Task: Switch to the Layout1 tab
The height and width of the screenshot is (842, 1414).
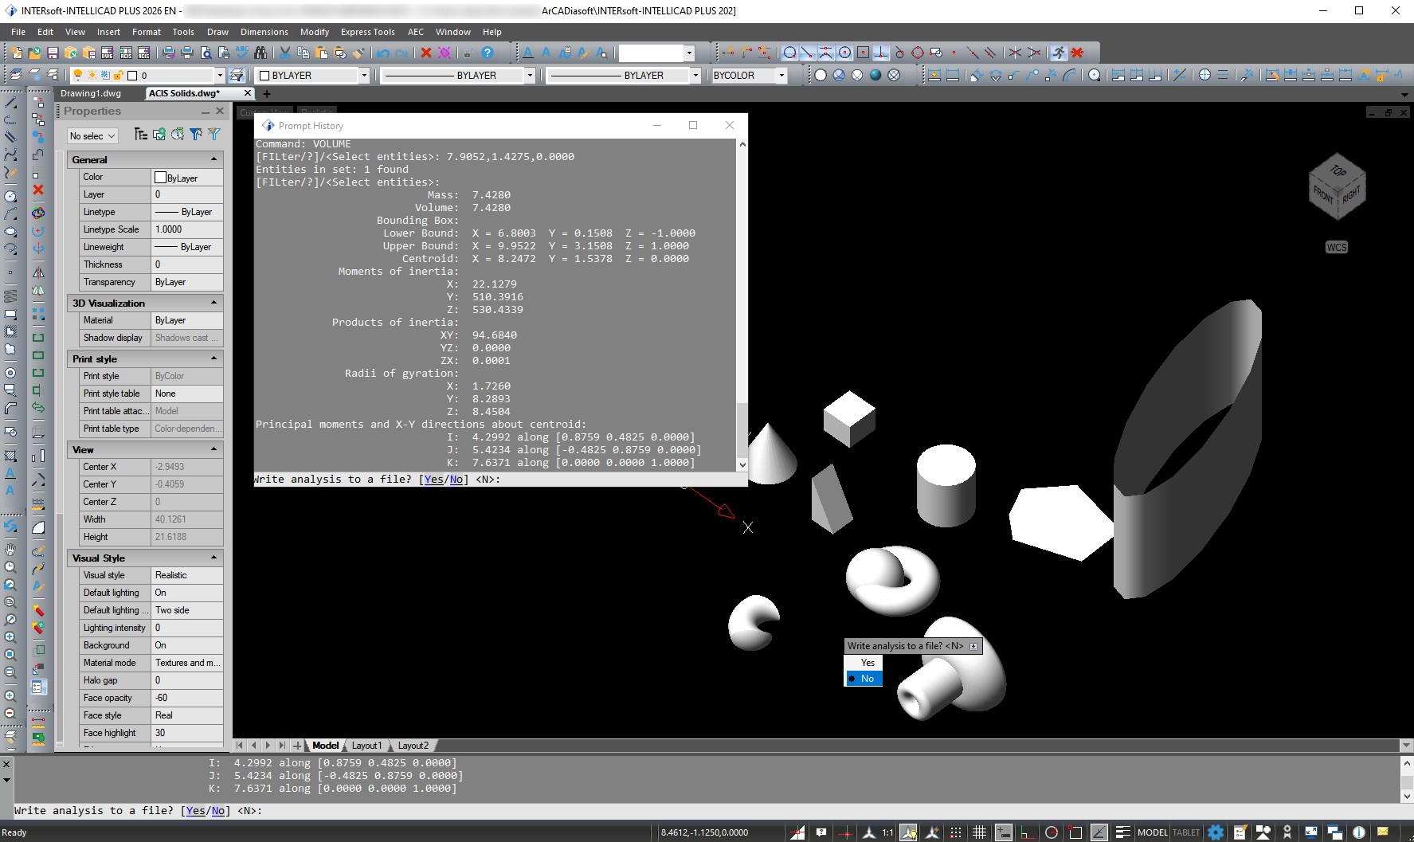Action: [x=367, y=746]
